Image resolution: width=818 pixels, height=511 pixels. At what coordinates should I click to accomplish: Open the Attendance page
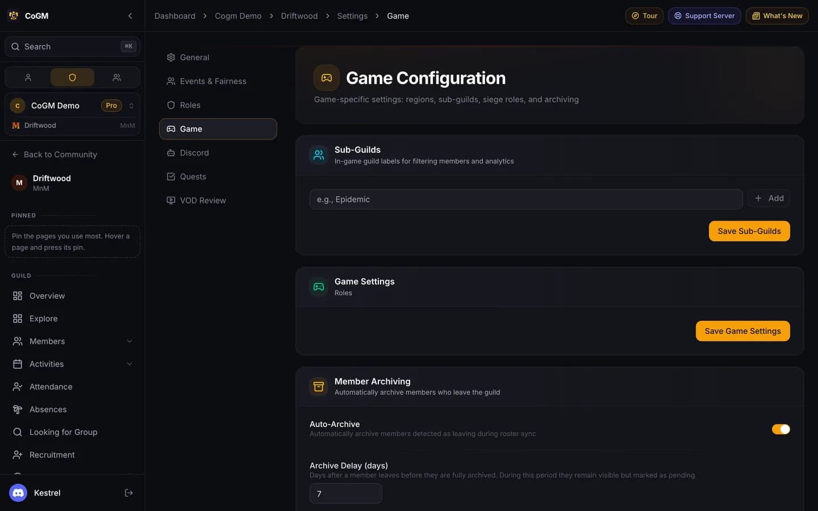pyautogui.click(x=72, y=387)
